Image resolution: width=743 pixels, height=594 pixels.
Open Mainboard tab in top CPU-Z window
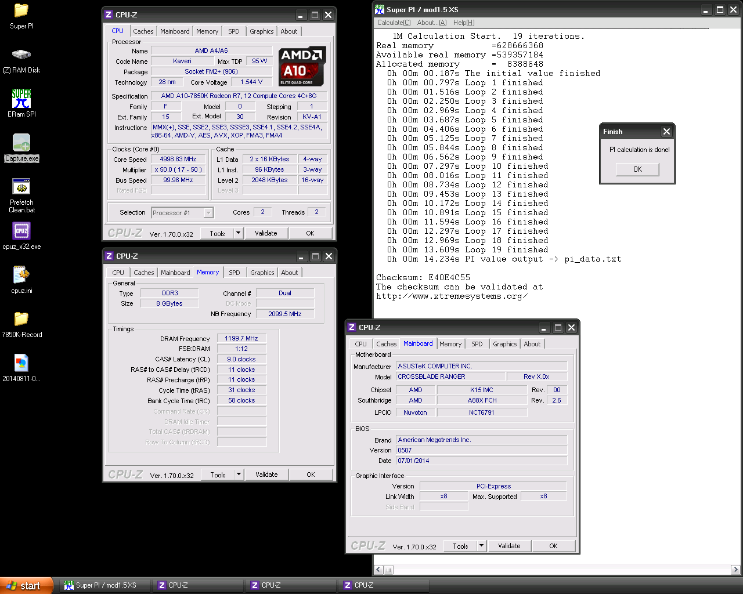[x=175, y=31]
